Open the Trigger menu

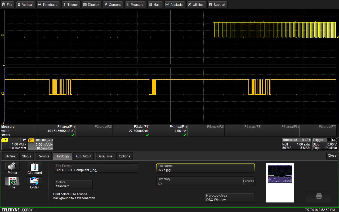point(70,5)
